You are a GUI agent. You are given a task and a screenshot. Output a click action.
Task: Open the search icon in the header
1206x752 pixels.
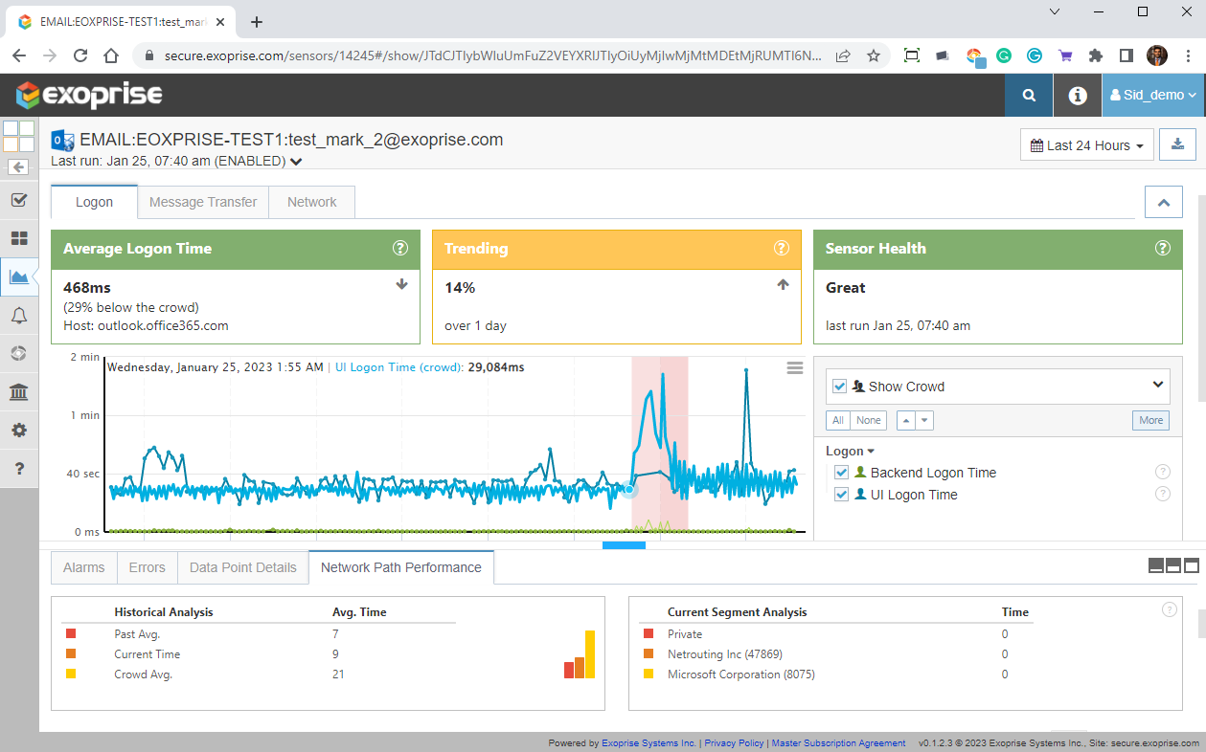tap(1029, 95)
